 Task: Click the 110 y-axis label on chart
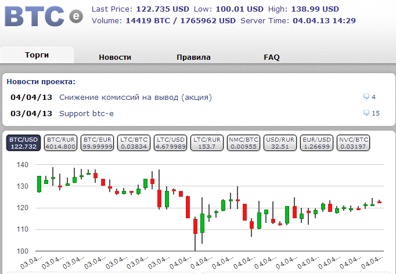click(23, 229)
